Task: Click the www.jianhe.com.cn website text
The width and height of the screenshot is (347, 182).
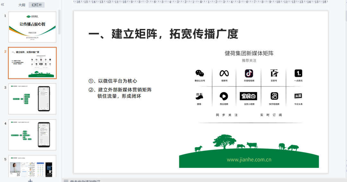Action: tap(249, 159)
